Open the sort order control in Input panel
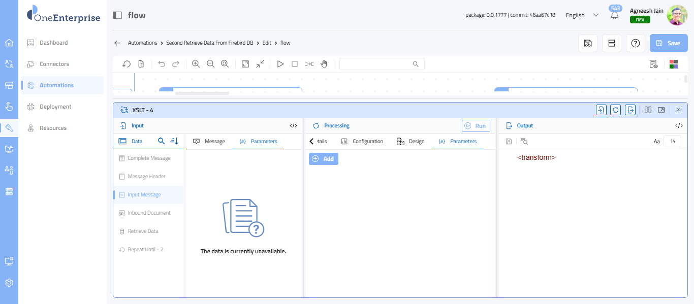The image size is (694, 304). pos(174,141)
